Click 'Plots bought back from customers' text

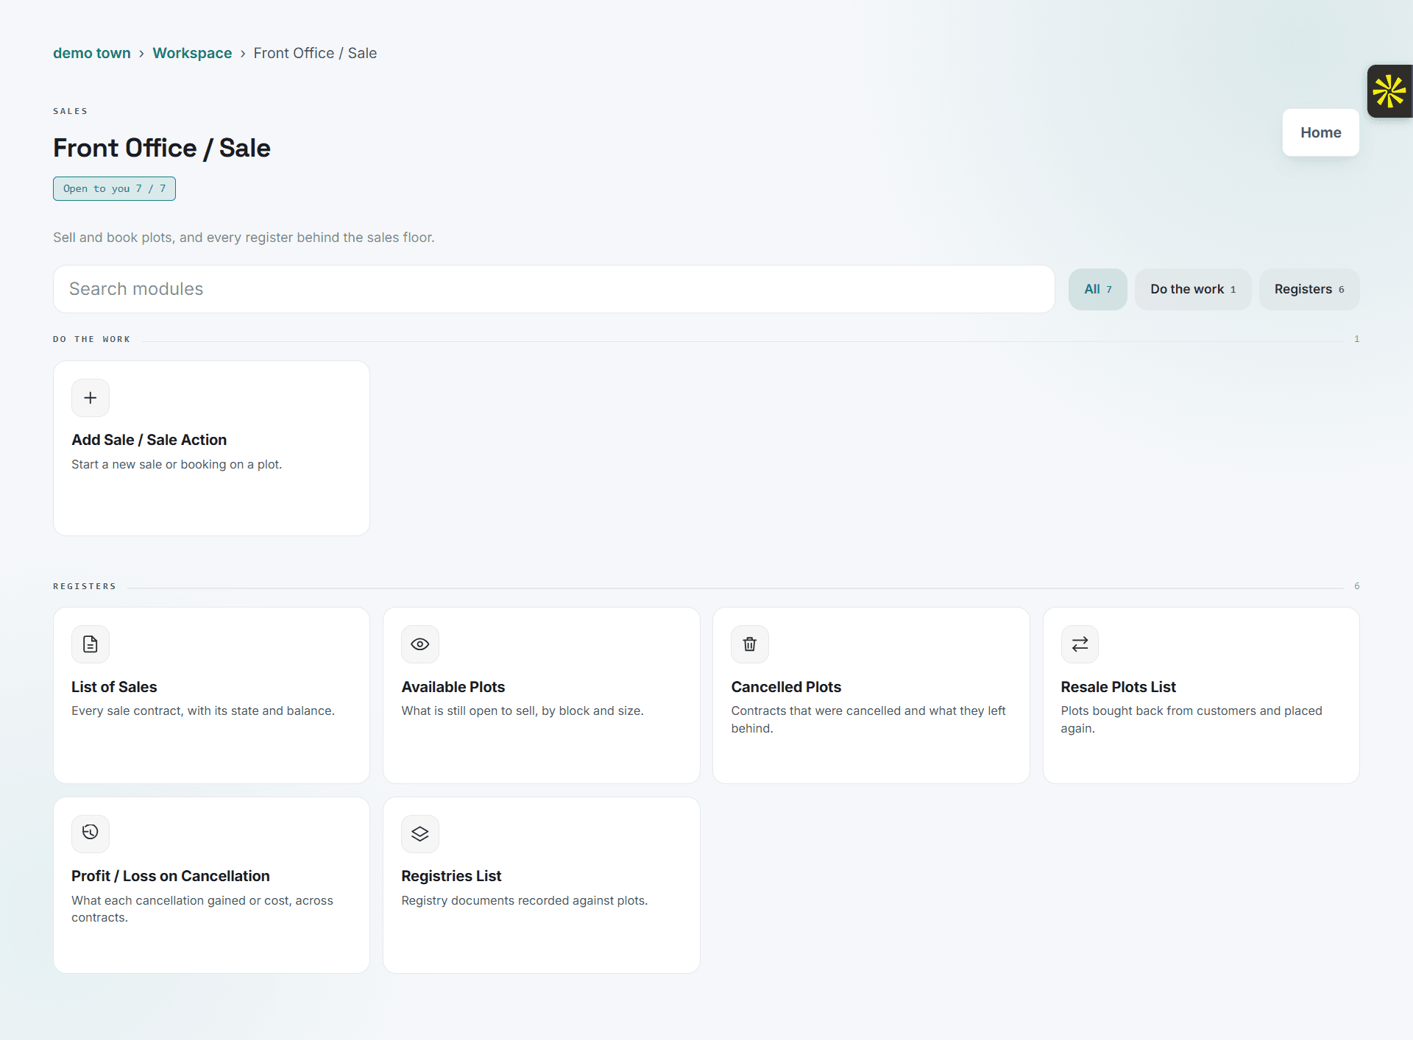[1191, 719]
